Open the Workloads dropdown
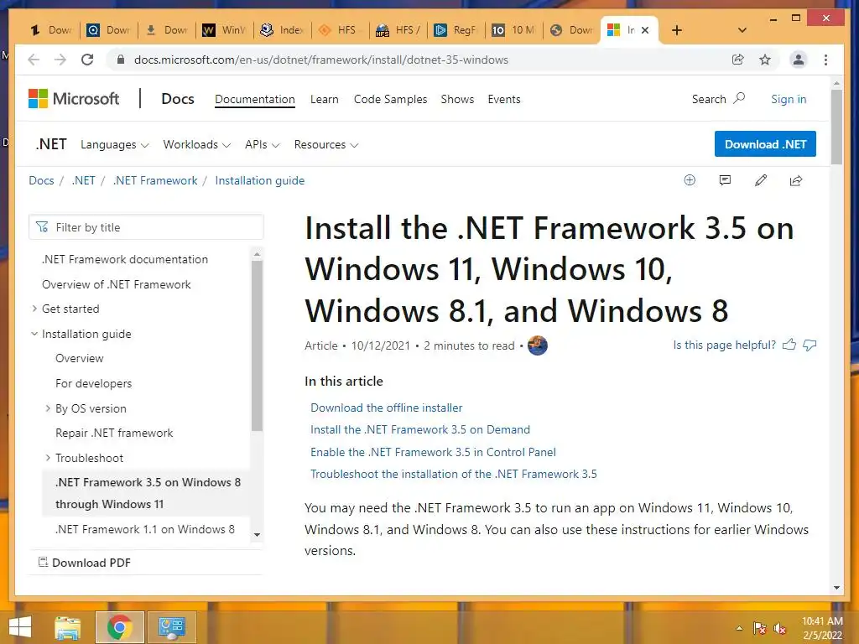 [x=196, y=144]
